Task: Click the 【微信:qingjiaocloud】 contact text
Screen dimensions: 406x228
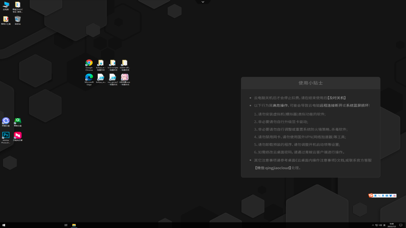Action: [x=273, y=168]
